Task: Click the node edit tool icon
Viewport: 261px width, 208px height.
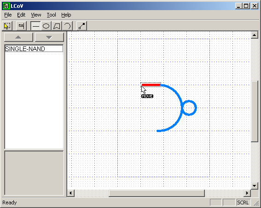Action: pyautogui.click(x=81, y=26)
